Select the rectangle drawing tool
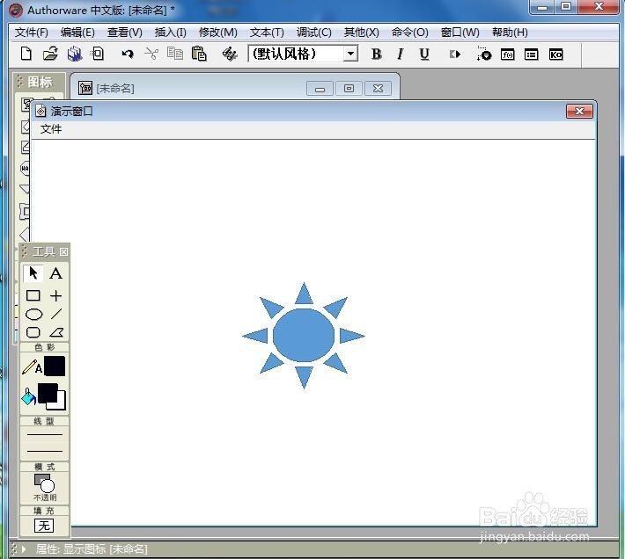The width and height of the screenshot is (625, 559). coord(33,295)
